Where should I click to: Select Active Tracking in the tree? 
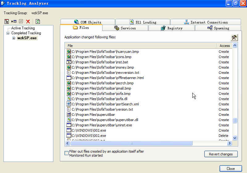point(23,28)
